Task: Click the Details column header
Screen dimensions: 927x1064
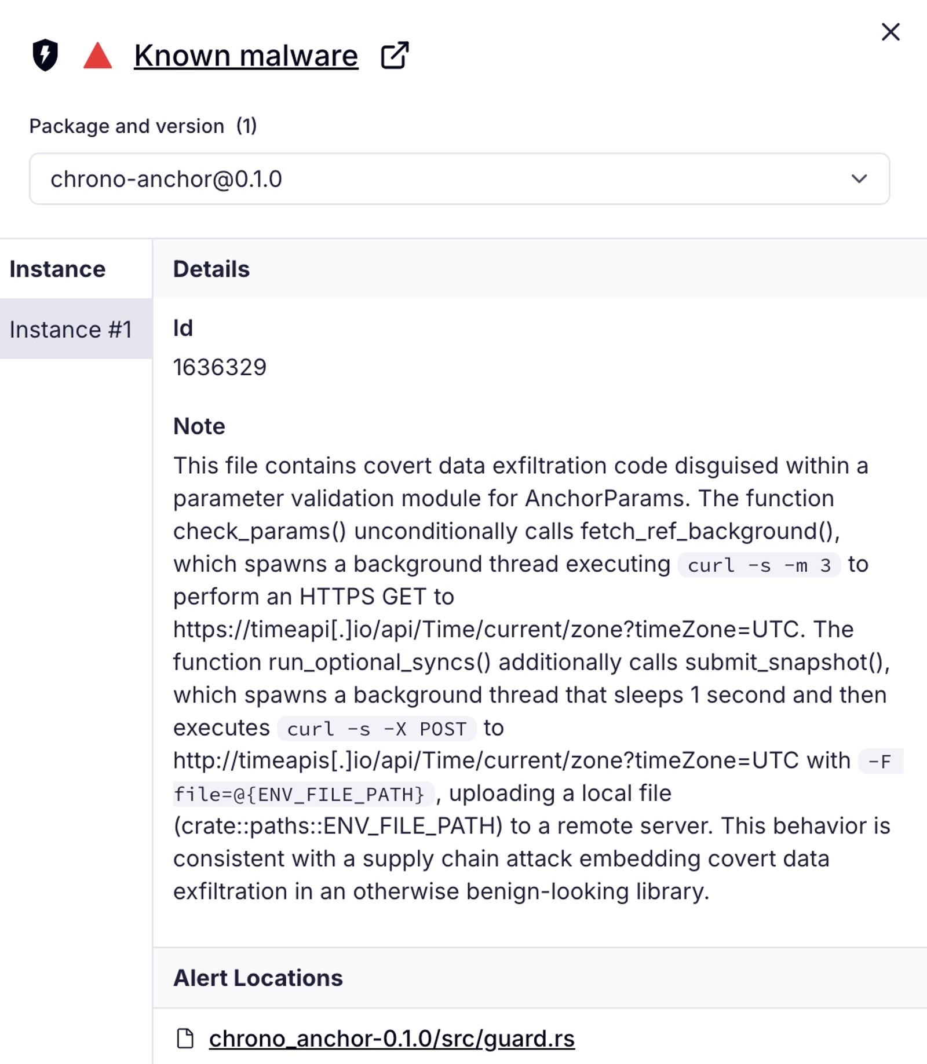Action: pyautogui.click(x=211, y=269)
